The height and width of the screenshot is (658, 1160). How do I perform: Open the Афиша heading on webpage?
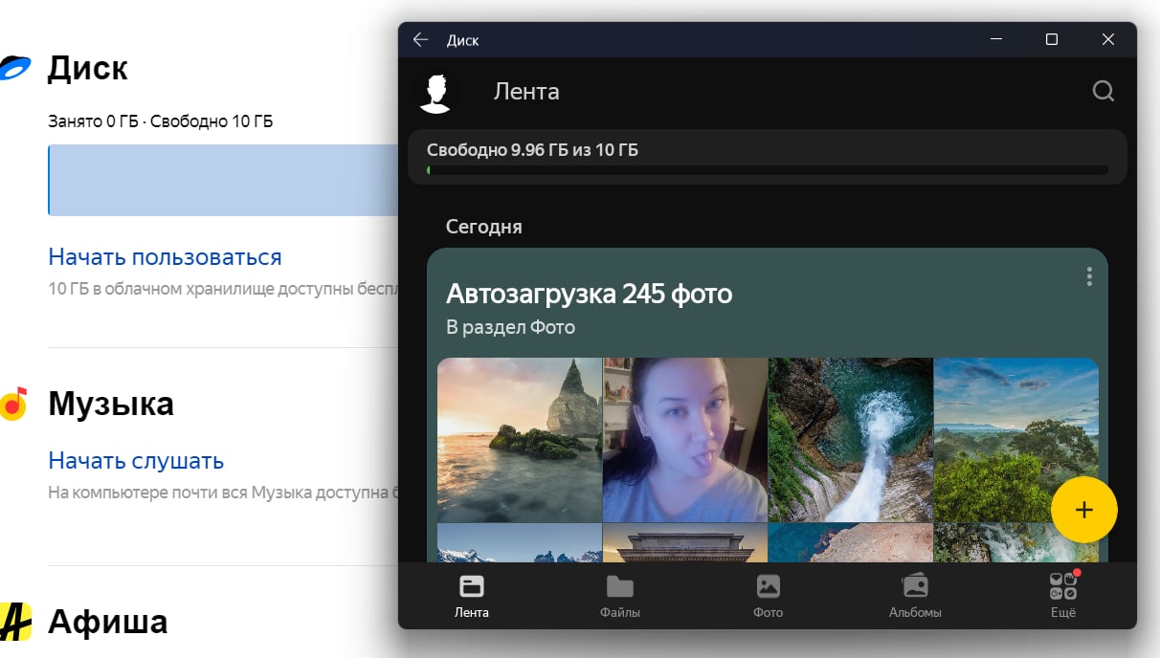coord(107,622)
